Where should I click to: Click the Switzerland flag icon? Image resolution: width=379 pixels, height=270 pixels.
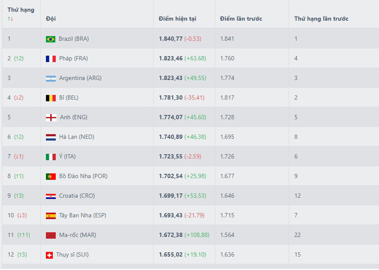pyautogui.click(x=49, y=255)
